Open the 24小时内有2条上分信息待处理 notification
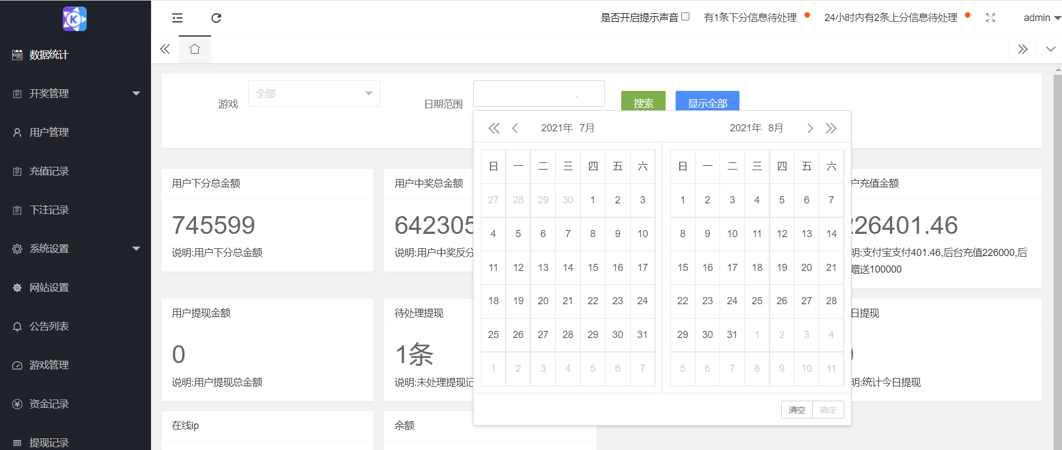 [891, 18]
